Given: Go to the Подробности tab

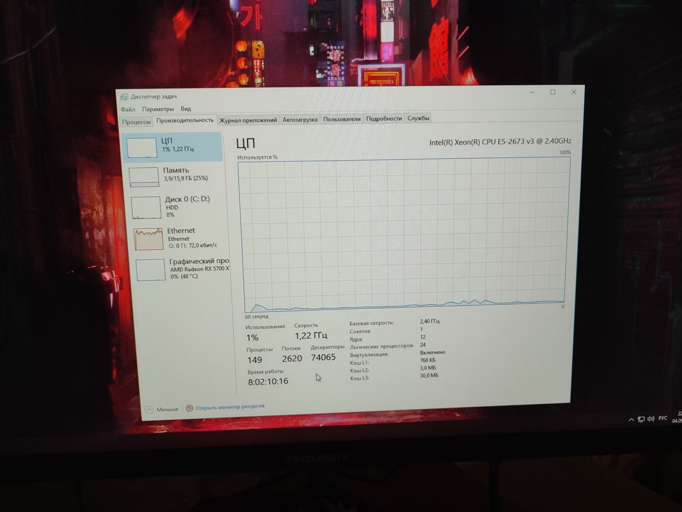Looking at the screenshot, I should [x=384, y=119].
